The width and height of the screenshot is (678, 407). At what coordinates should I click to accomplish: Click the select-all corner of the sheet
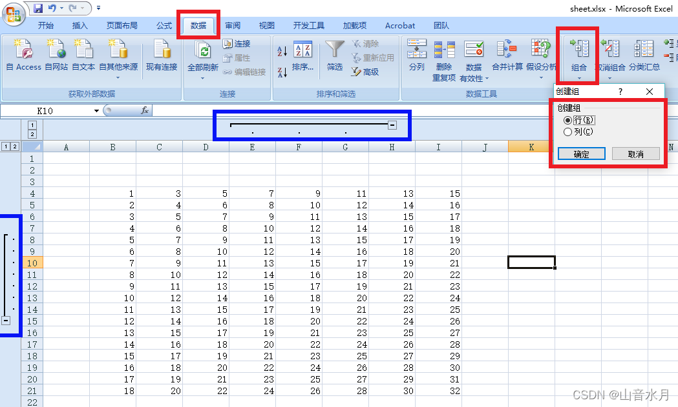click(32, 147)
